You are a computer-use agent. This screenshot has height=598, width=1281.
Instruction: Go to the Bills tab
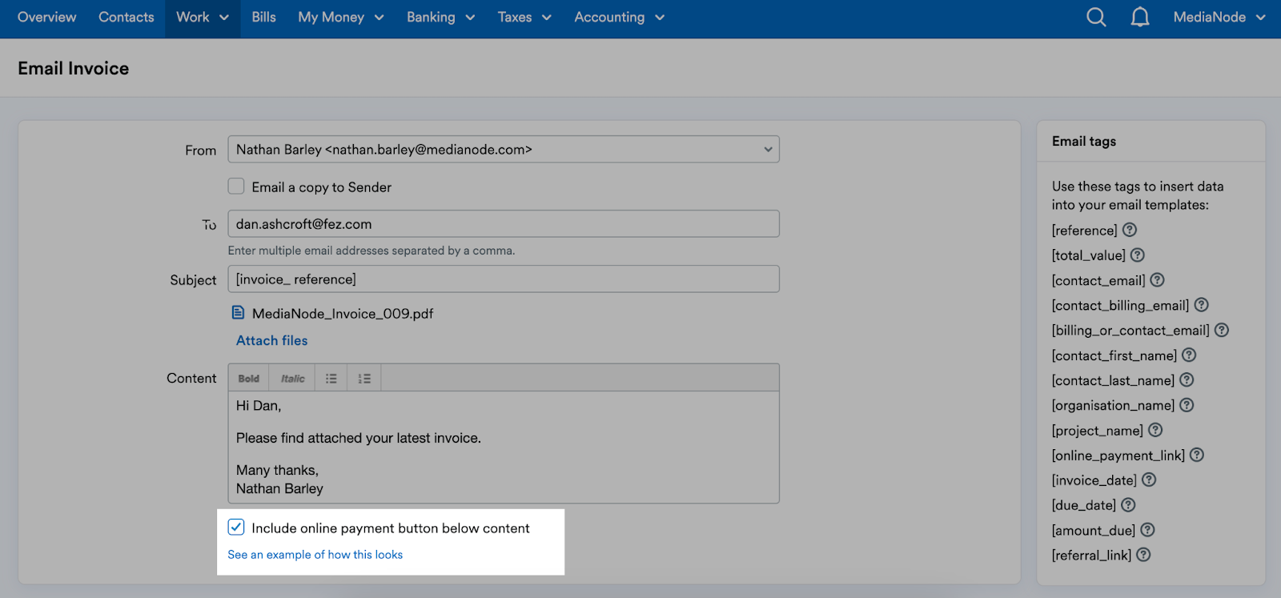pyautogui.click(x=263, y=18)
